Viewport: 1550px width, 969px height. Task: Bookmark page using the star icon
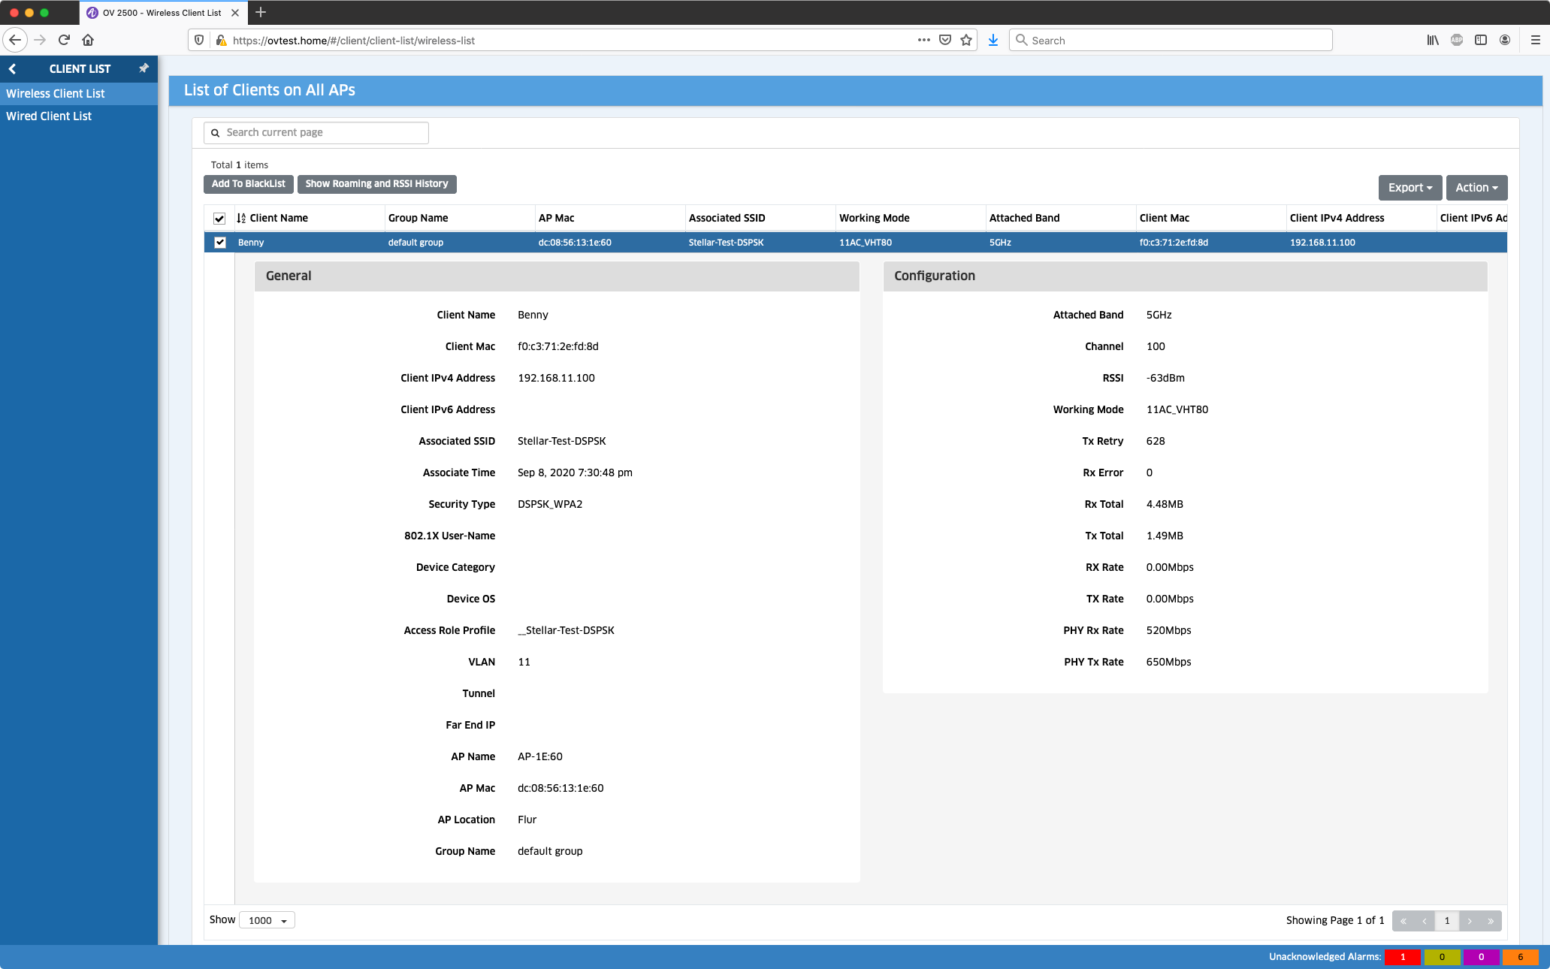coord(966,40)
